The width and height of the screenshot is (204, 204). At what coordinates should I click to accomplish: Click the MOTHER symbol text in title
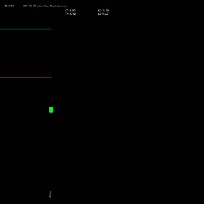pos(9,6)
